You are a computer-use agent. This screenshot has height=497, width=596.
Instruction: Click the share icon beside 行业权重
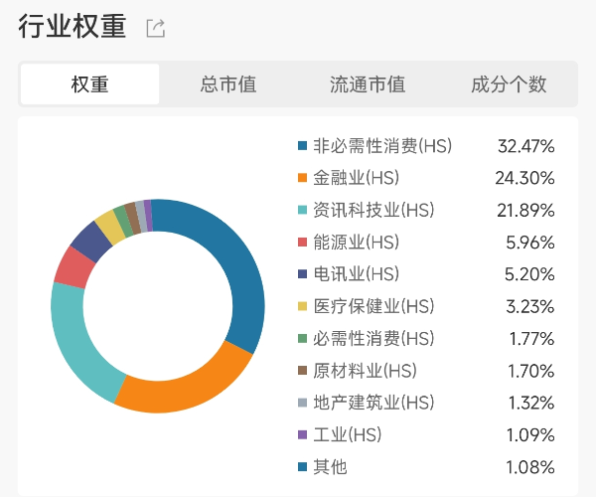coord(155,29)
